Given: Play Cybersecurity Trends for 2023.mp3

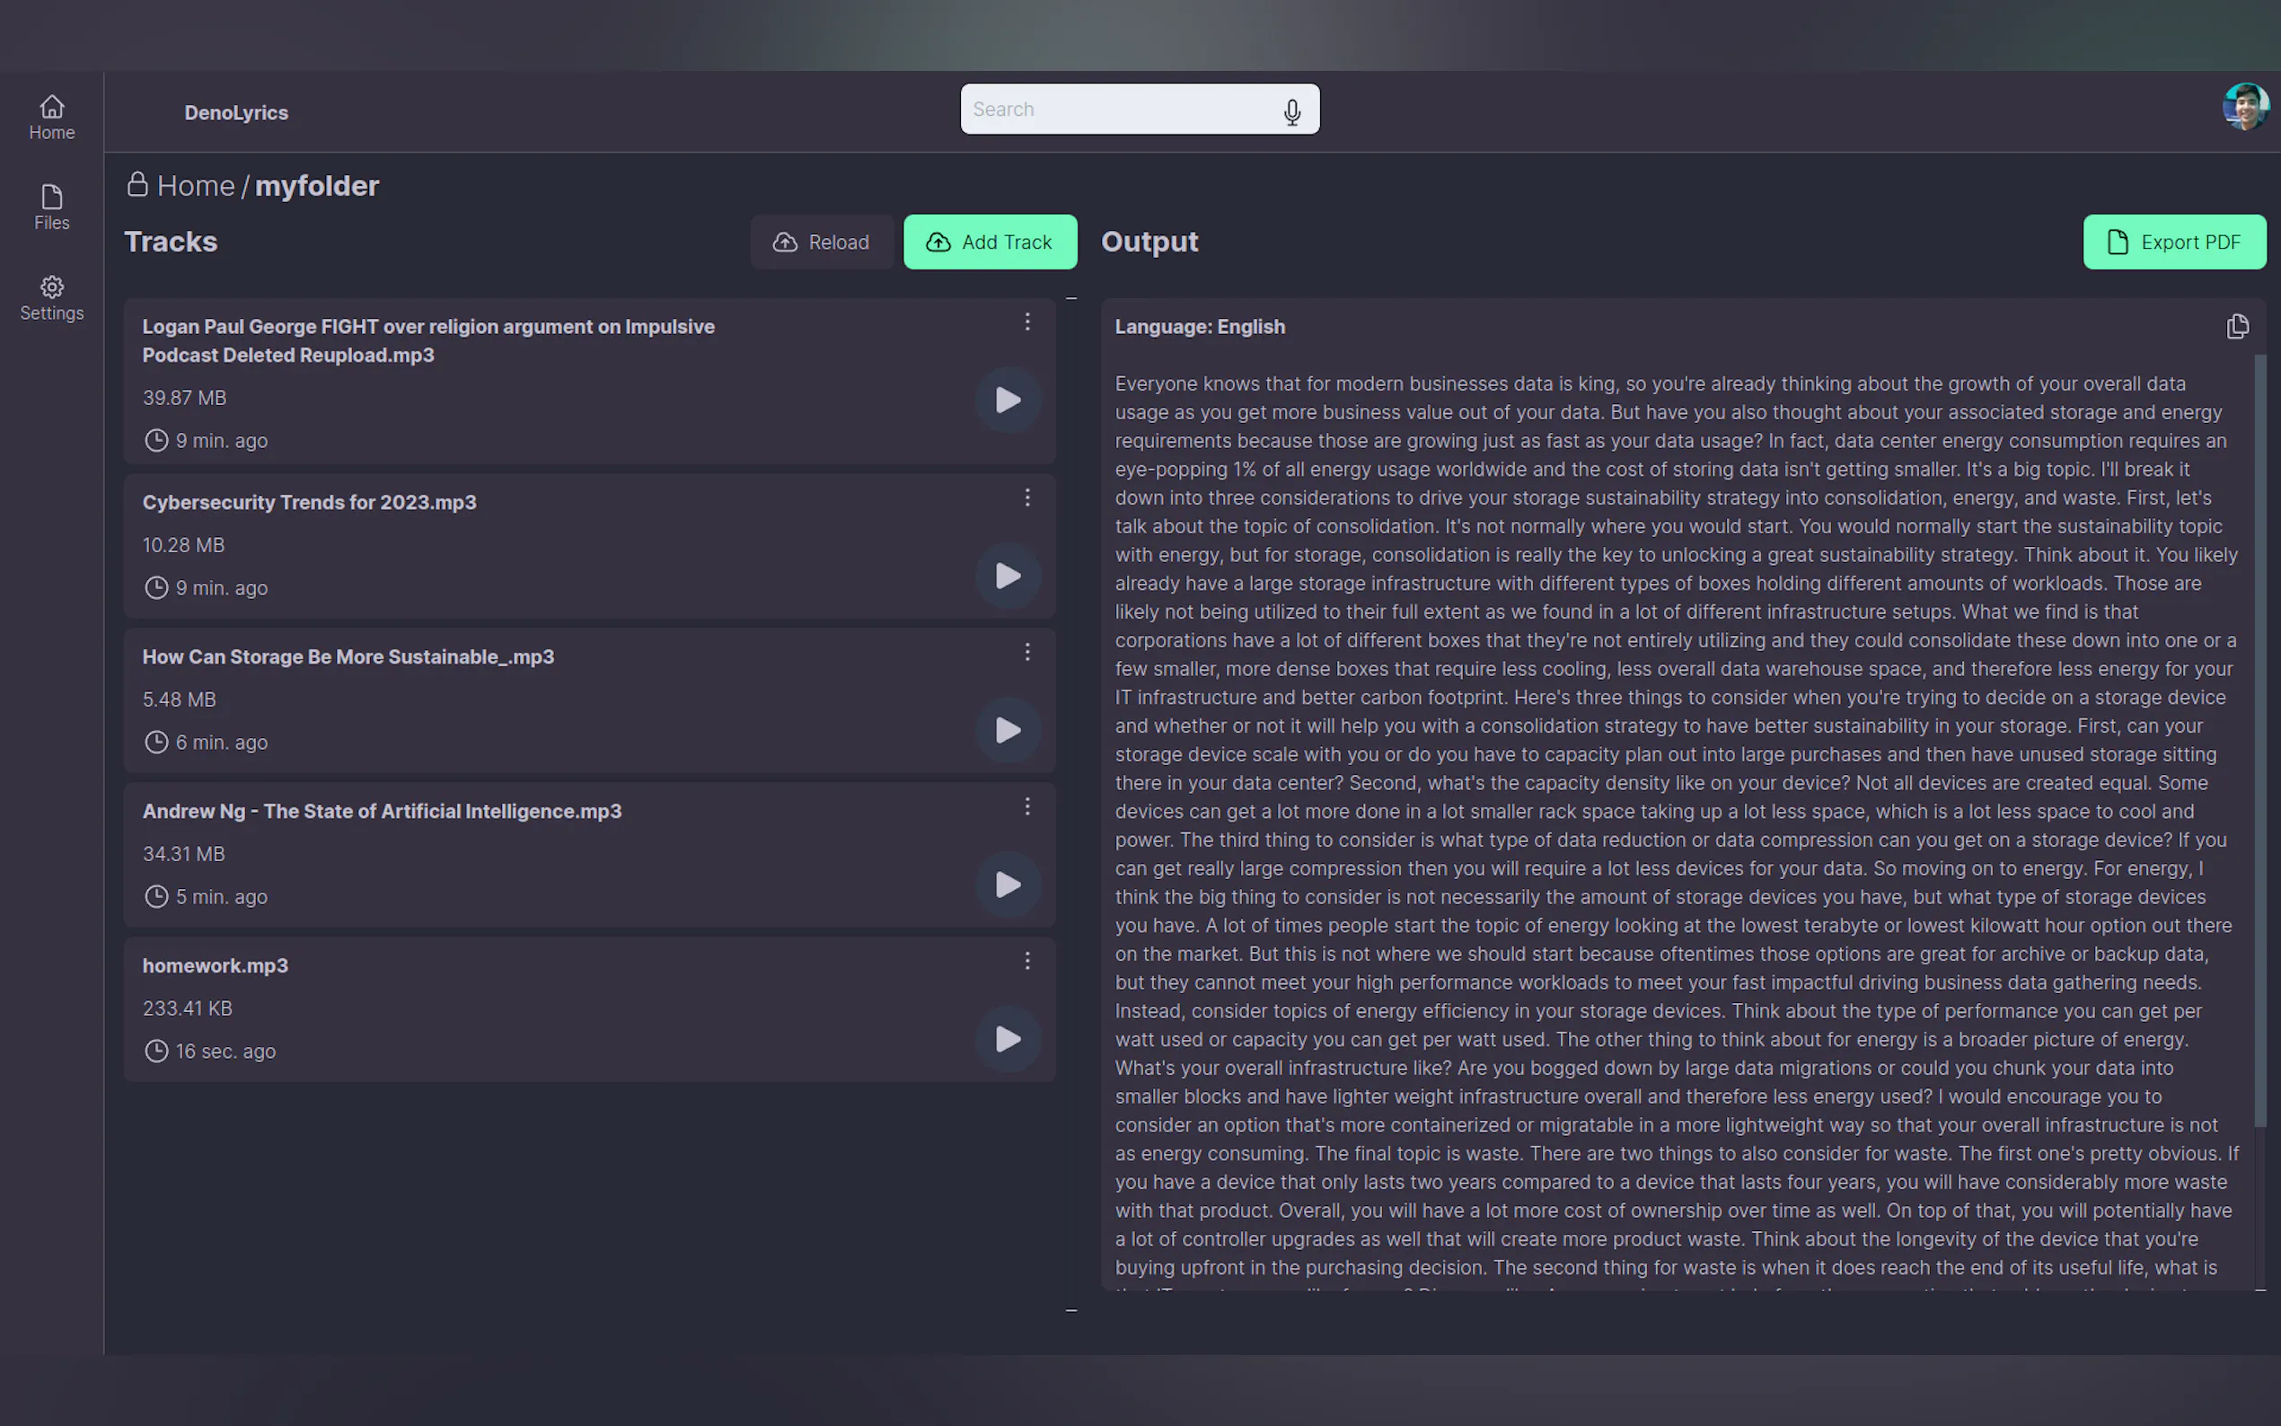Looking at the screenshot, I should tap(1007, 577).
